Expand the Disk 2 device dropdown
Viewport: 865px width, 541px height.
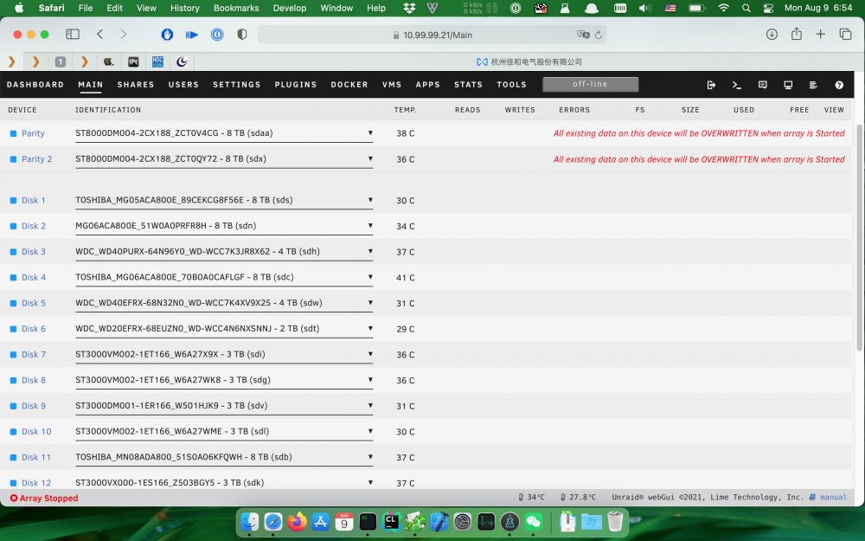tap(224, 226)
